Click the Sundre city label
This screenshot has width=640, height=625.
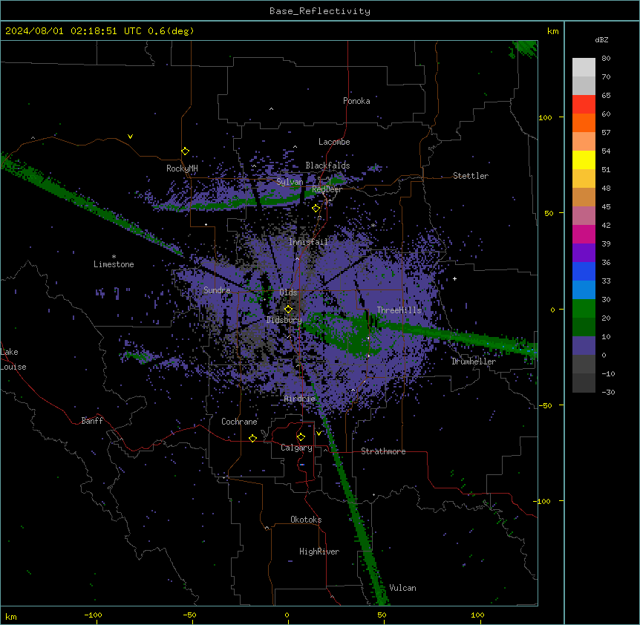(217, 290)
